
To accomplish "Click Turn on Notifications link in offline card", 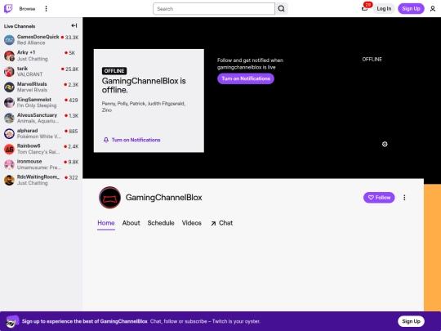I will (x=136, y=140).
